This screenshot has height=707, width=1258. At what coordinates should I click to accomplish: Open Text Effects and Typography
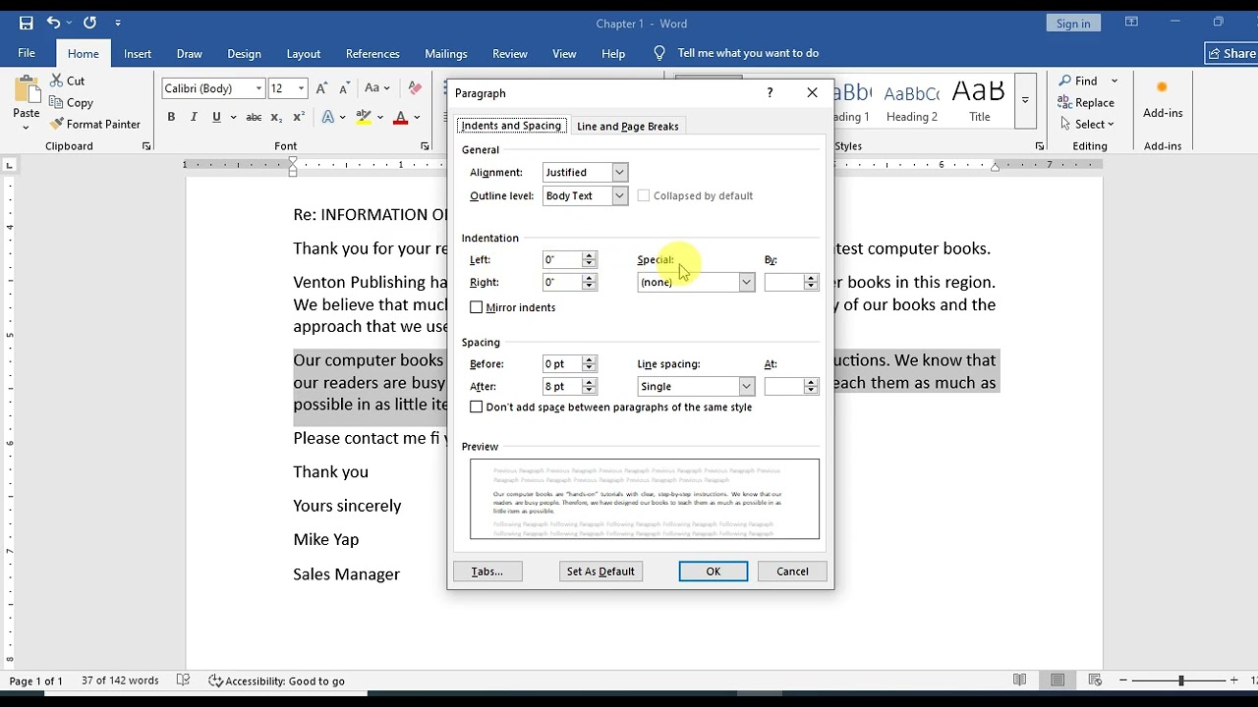click(328, 117)
